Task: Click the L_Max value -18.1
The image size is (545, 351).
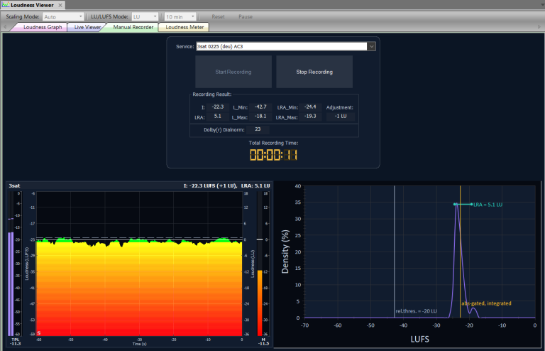Action: pos(260,117)
